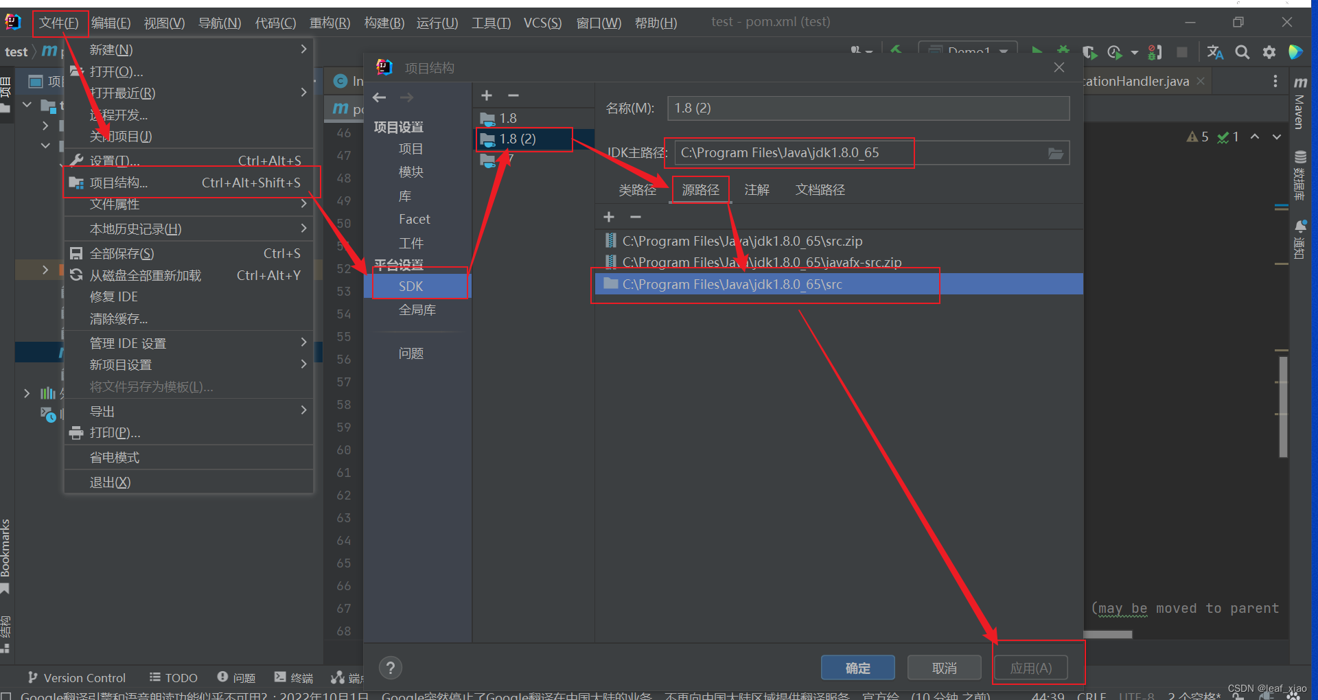Go forward in Project Structure dialog
The width and height of the screenshot is (1318, 700).
[406, 97]
